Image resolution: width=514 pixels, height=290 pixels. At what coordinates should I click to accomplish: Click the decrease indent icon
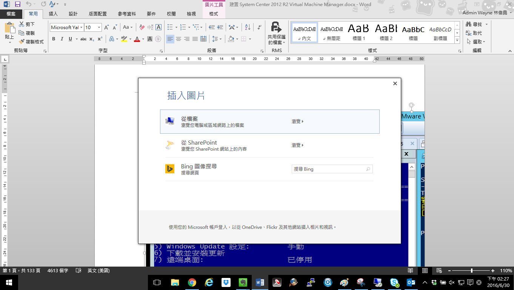tap(212, 27)
